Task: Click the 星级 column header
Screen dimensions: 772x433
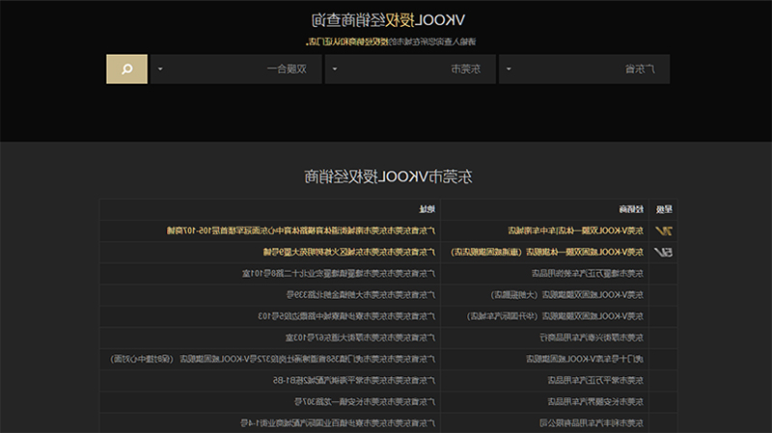Action: [664, 209]
